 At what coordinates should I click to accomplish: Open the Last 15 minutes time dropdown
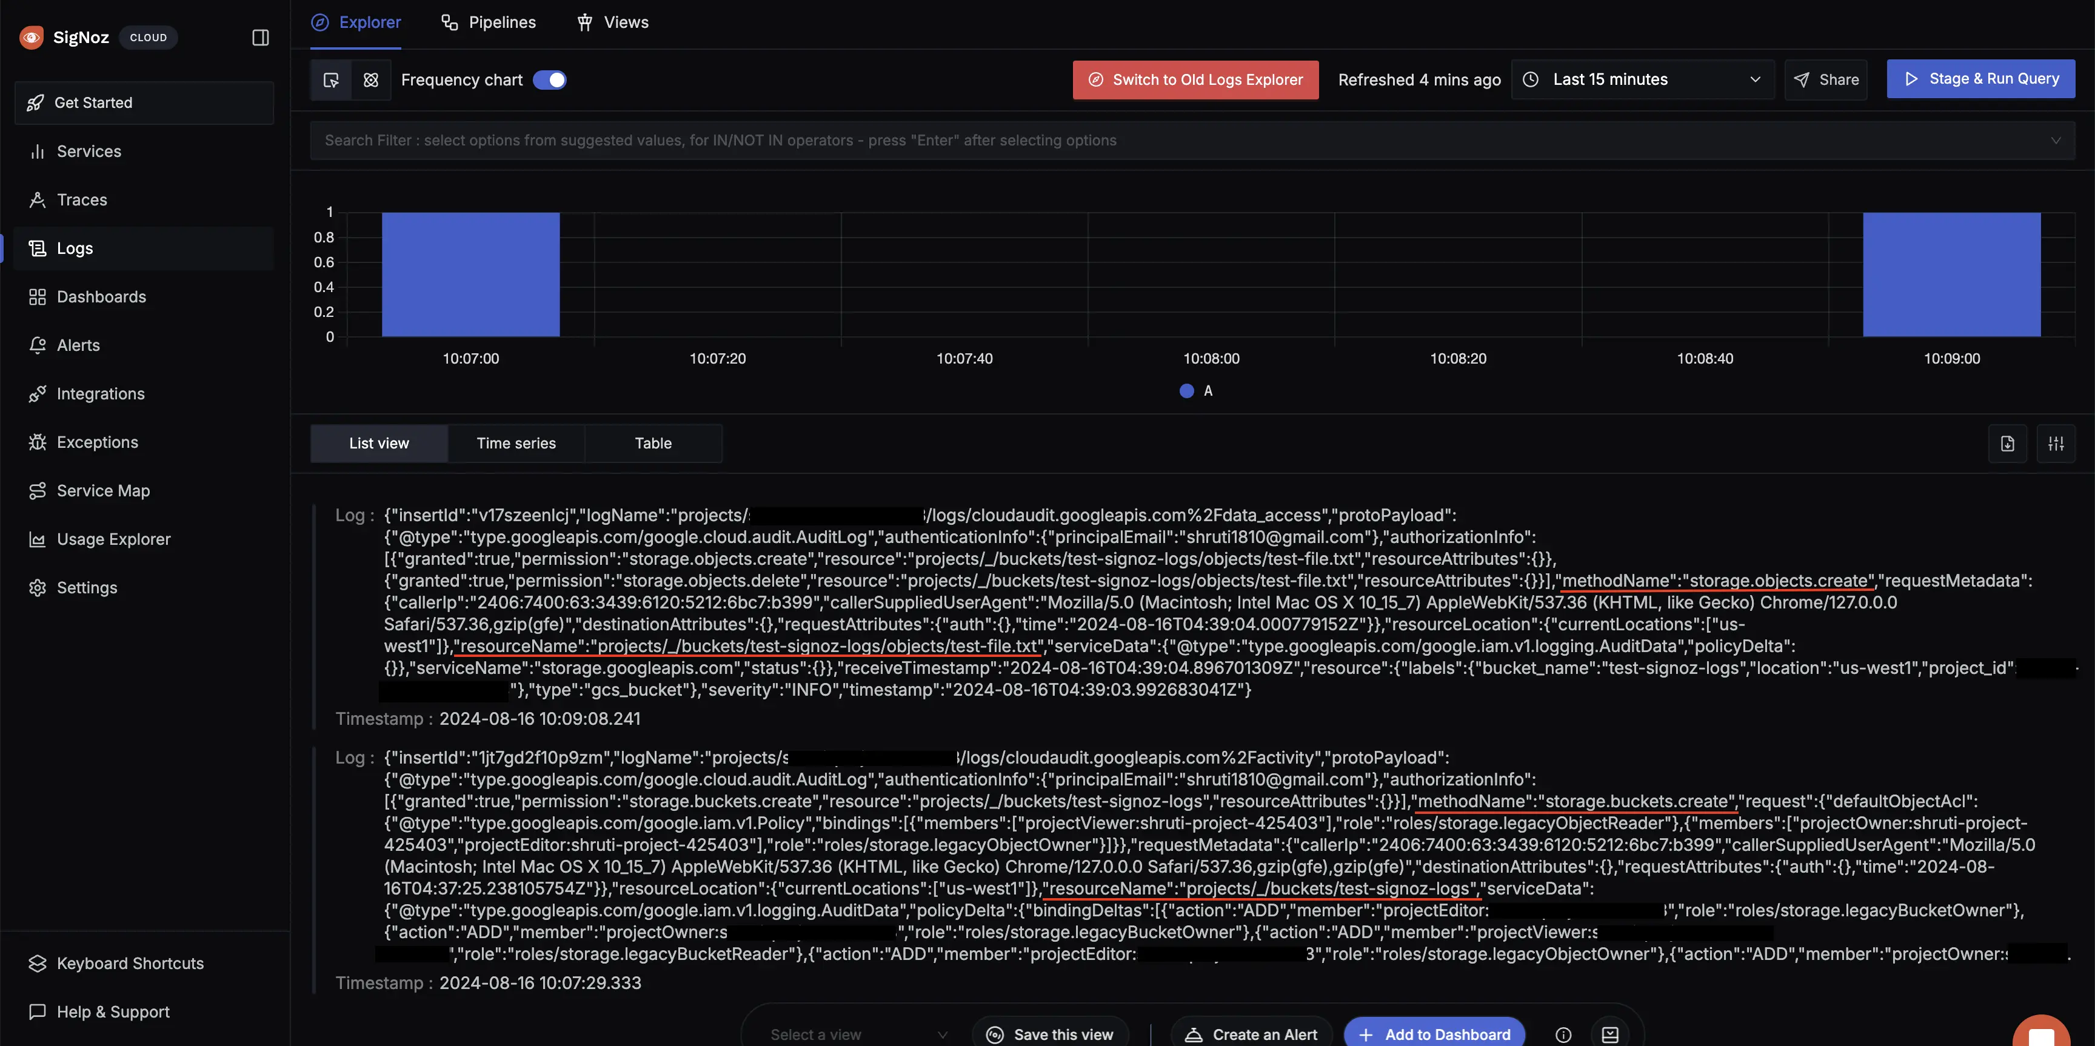[x=1643, y=79]
